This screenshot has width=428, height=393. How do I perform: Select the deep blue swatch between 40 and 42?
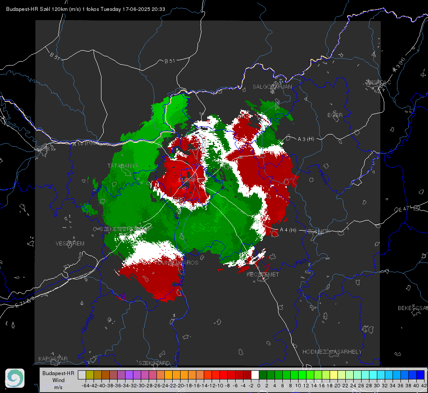[x=421, y=375]
